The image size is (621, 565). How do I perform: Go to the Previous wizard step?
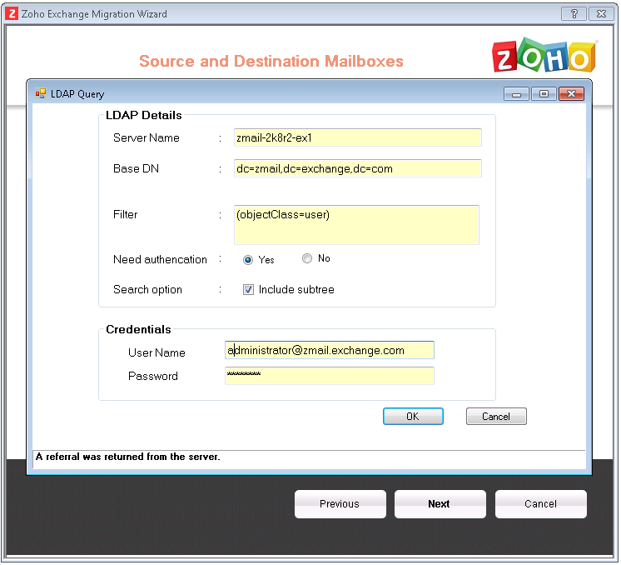pyautogui.click(x=340, y=504)
